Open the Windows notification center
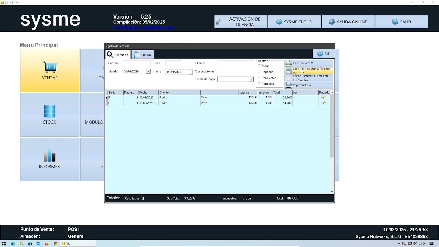 click(431, 244)
